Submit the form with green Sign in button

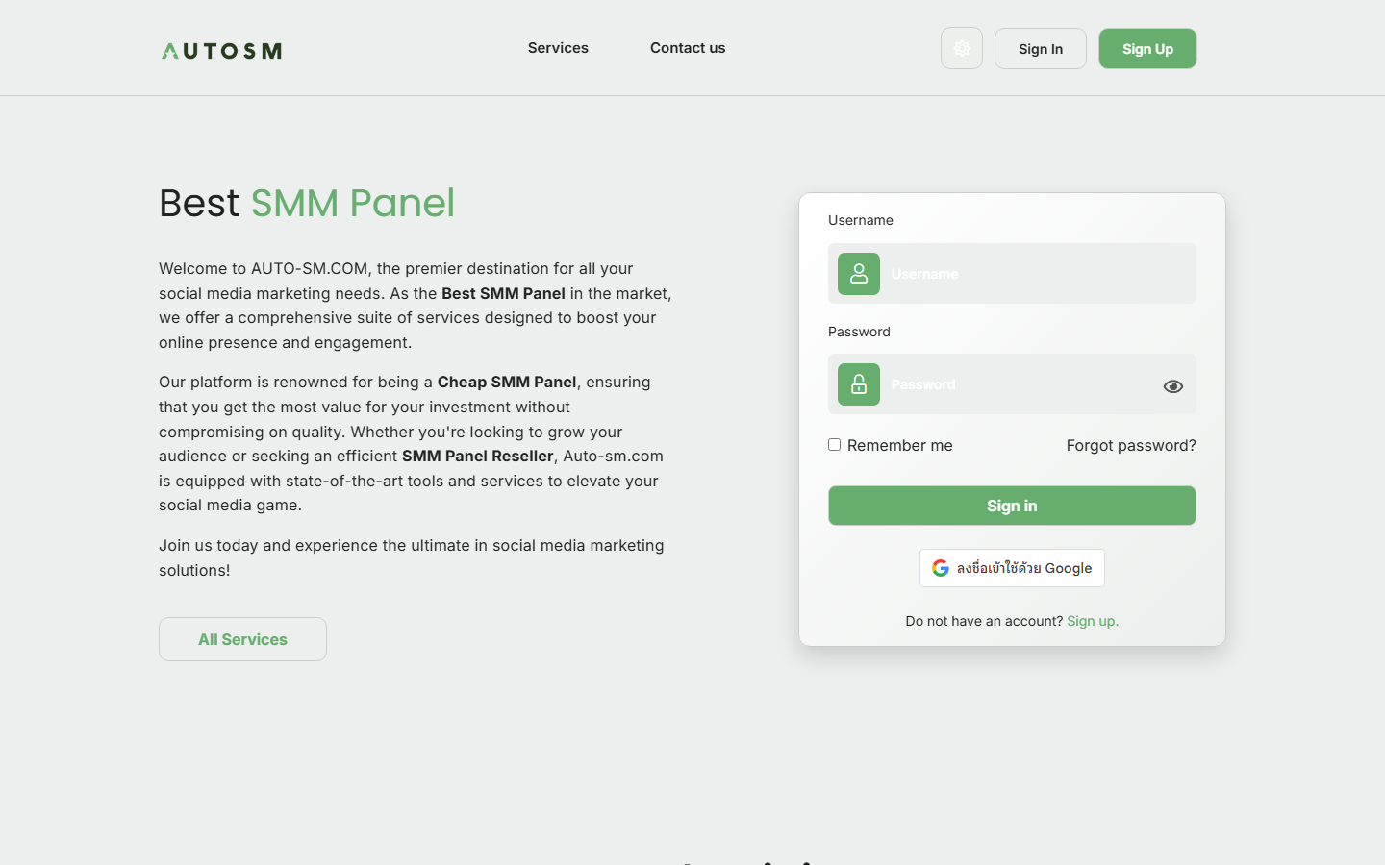pyautogui.click(x=1012, y=506)
